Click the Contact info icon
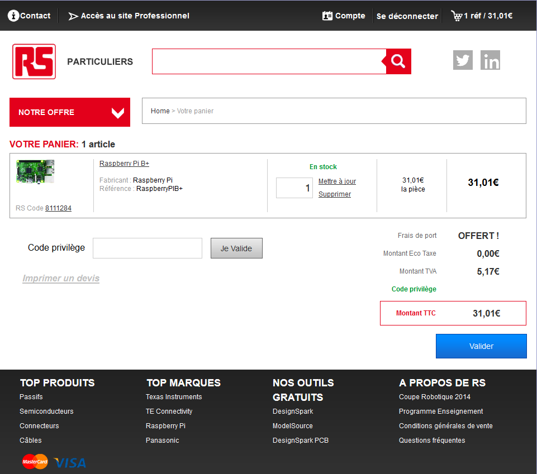The width and height of the screenshot is (537, 474). 13,16
